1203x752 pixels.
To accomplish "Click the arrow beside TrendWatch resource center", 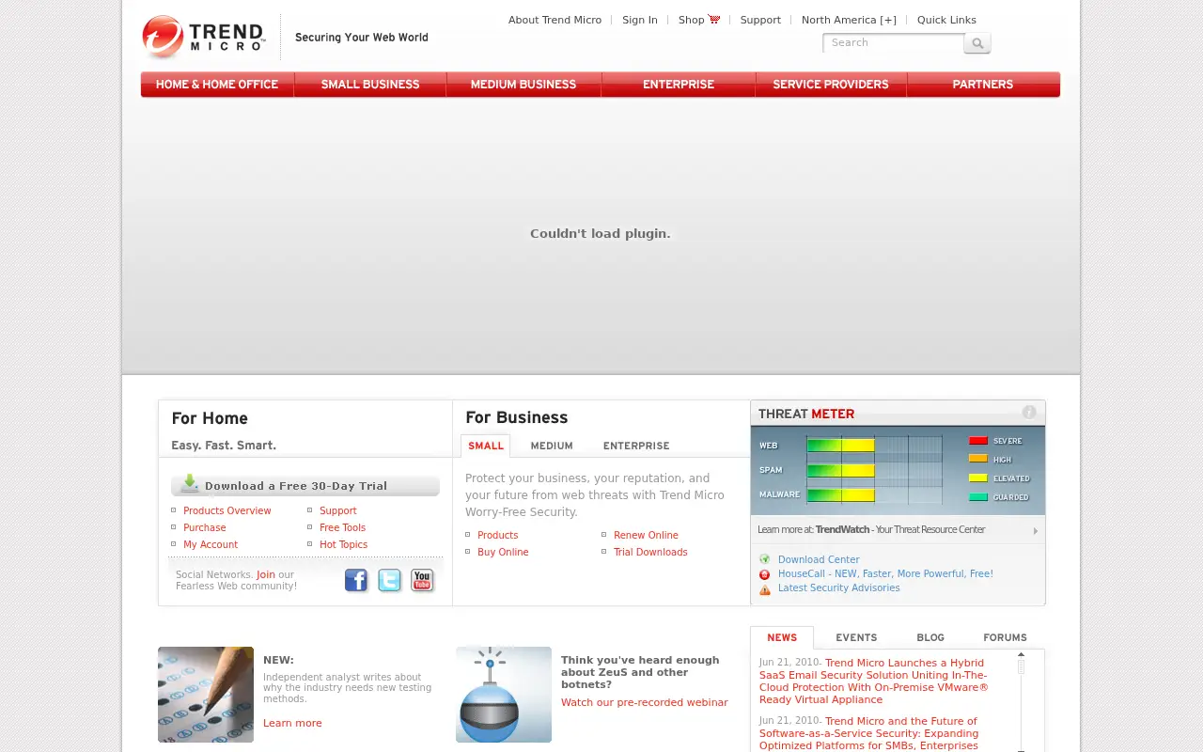I will (x=1036, y=531).
